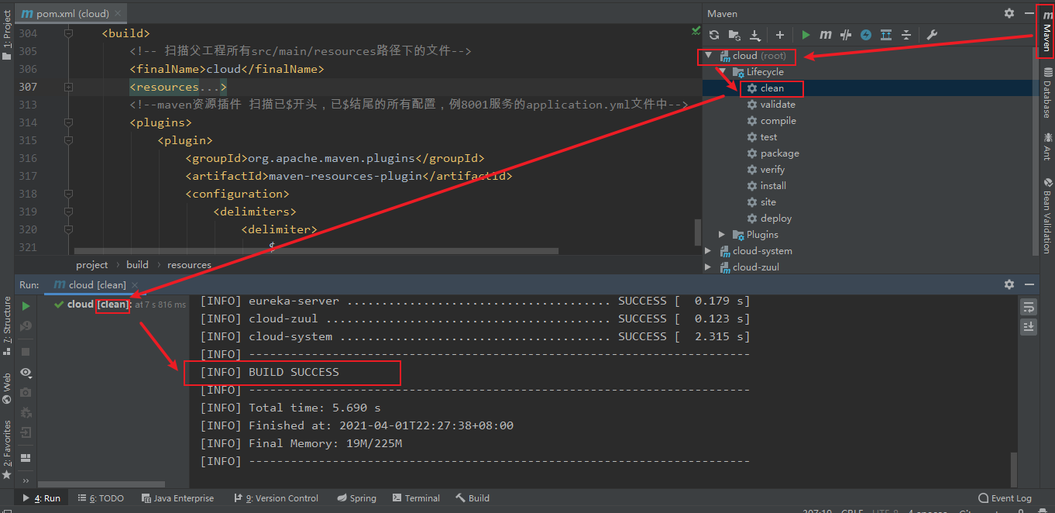The image size is (1055, 513).
Task: Toggle soft-wrap in Run console
Action: point(1029,307)
